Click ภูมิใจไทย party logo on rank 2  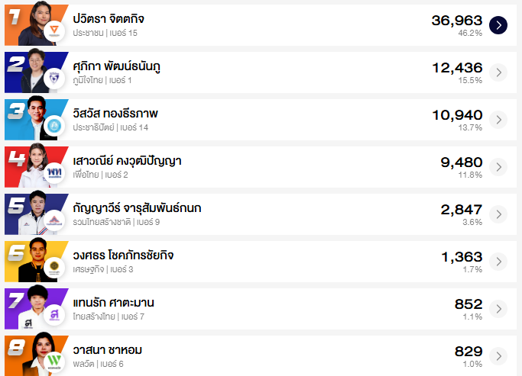point(54,79)
